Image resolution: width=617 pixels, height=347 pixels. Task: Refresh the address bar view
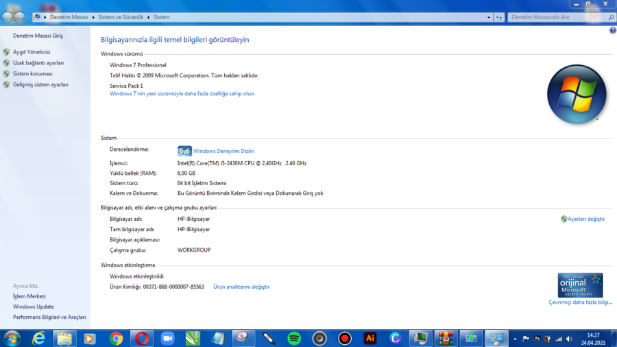point(499,17)
